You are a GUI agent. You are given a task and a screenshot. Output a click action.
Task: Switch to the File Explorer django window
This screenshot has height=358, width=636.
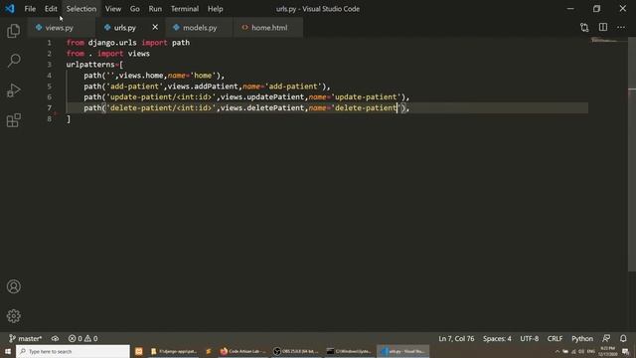pos(174,351)
